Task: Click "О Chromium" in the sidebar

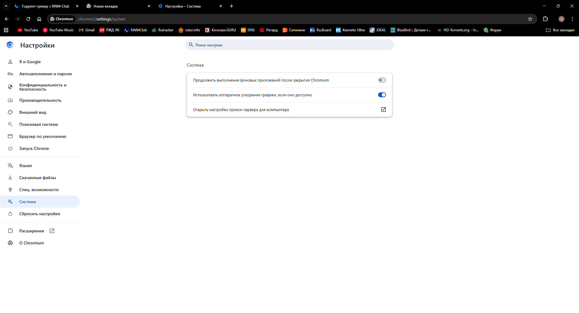Action: (x=31, y=243)
